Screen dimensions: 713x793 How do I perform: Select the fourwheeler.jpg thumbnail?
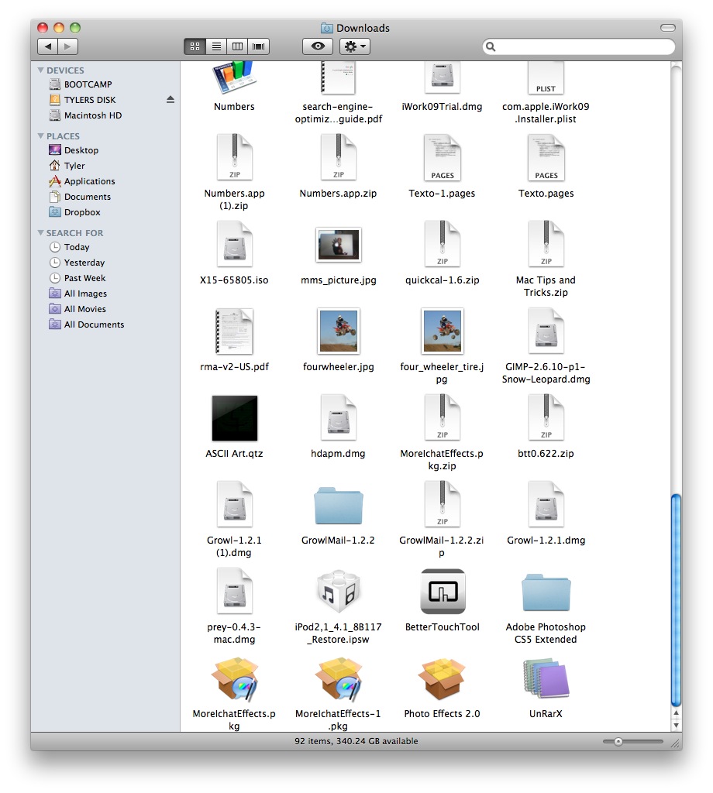click(339, 331)
